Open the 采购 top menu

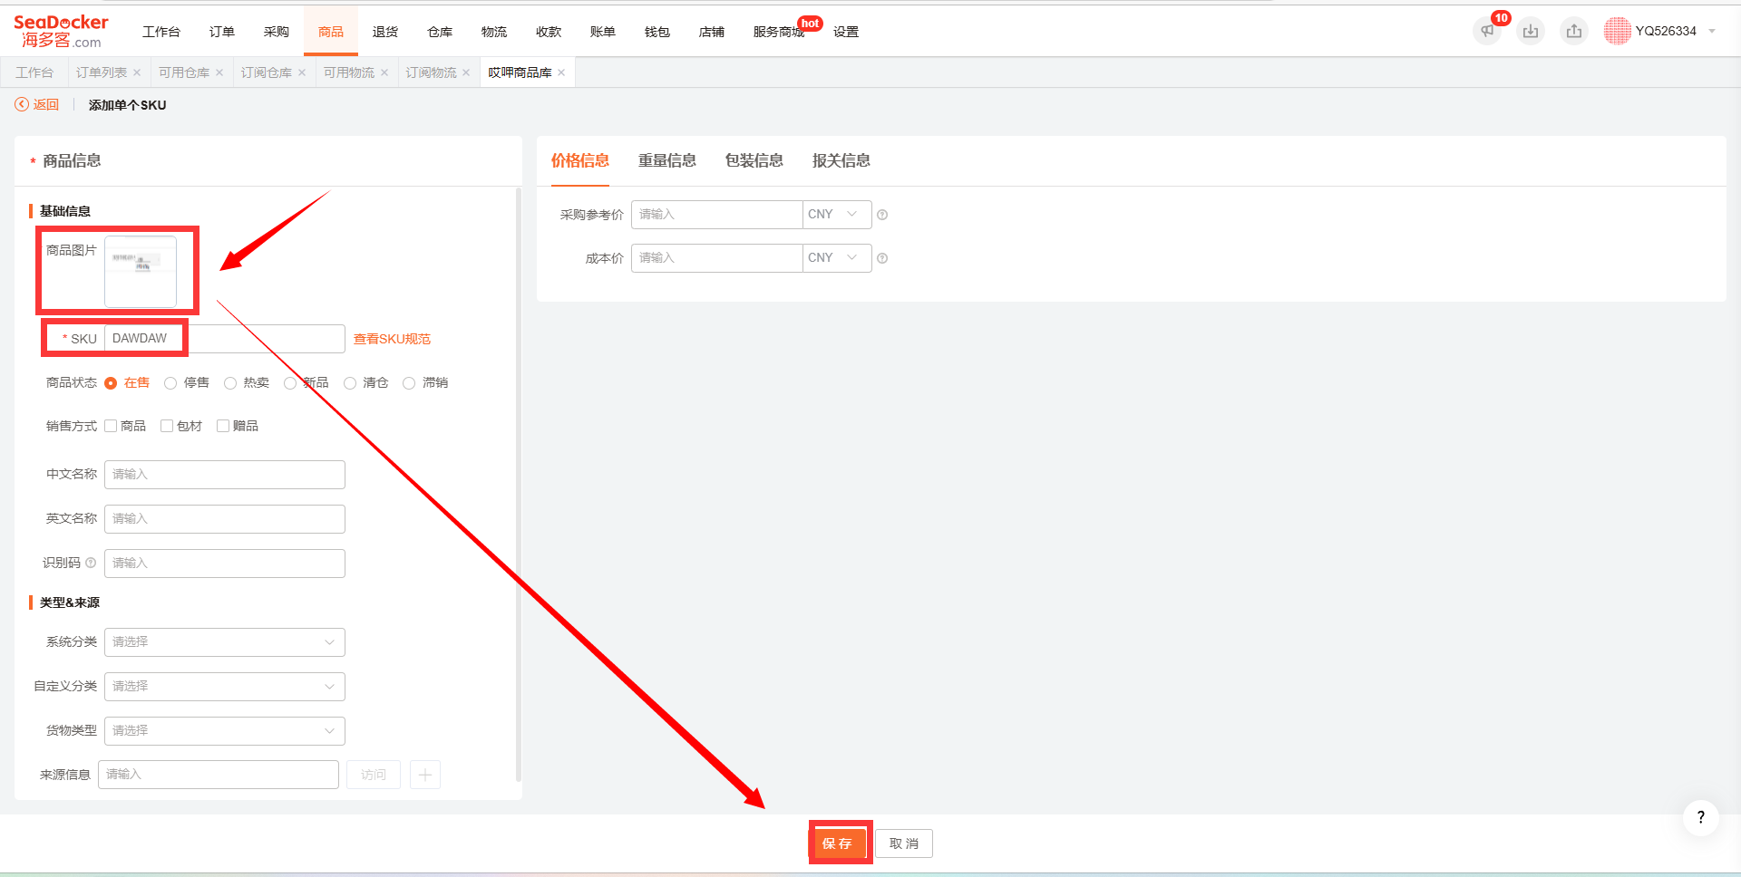277,32
